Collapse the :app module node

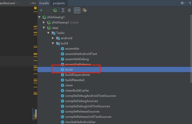[44, 28]
